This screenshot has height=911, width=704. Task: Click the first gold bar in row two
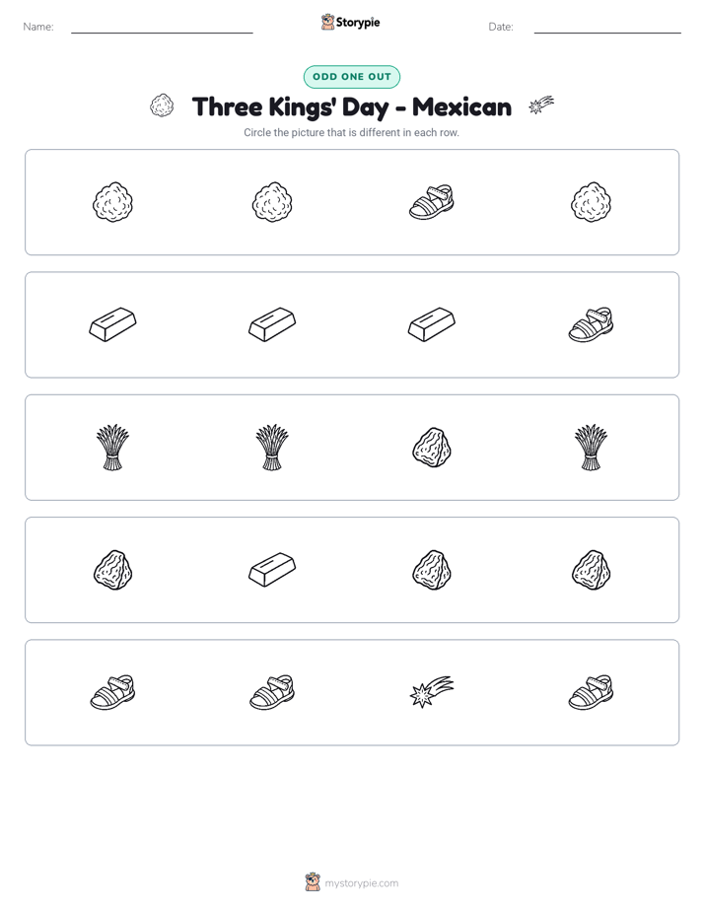pyautogui.click(x=112, y=324)
